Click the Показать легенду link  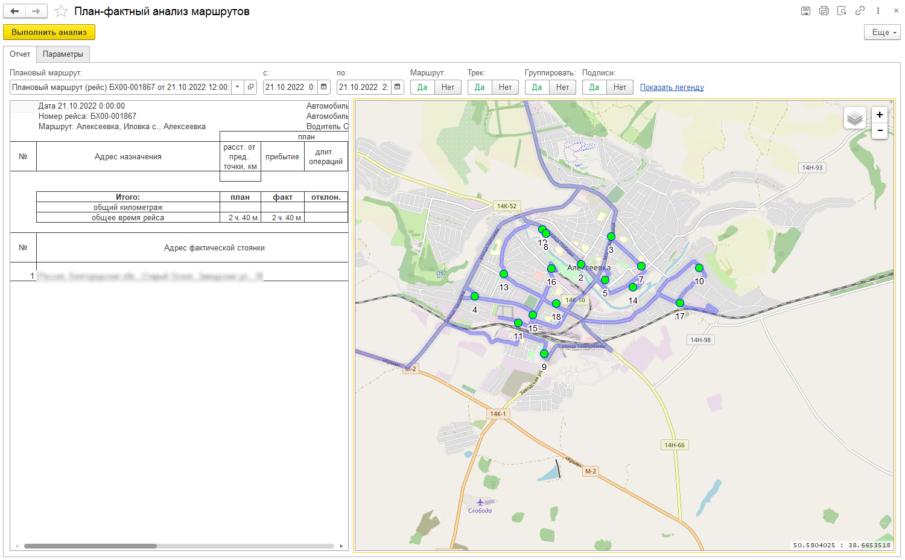[x=672, y=87]
